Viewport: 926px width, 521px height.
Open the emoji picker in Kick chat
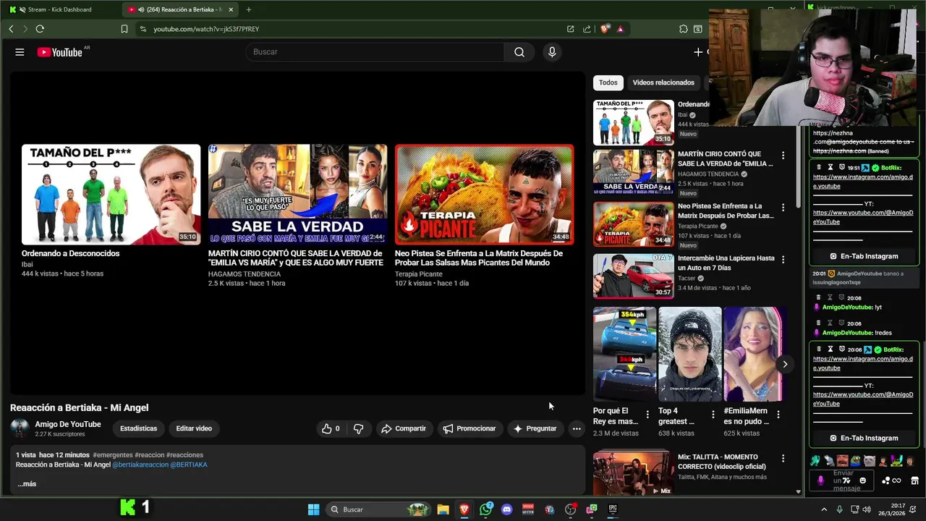pos(862,480)
